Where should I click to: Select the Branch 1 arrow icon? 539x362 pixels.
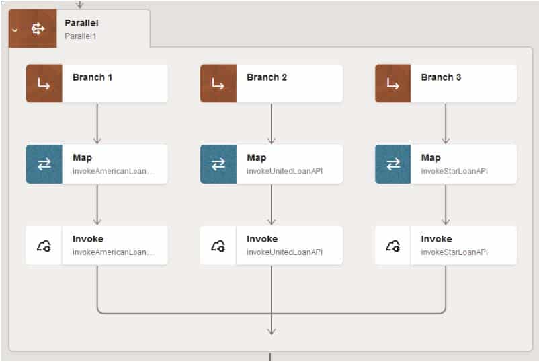click(x=44, y=83)
